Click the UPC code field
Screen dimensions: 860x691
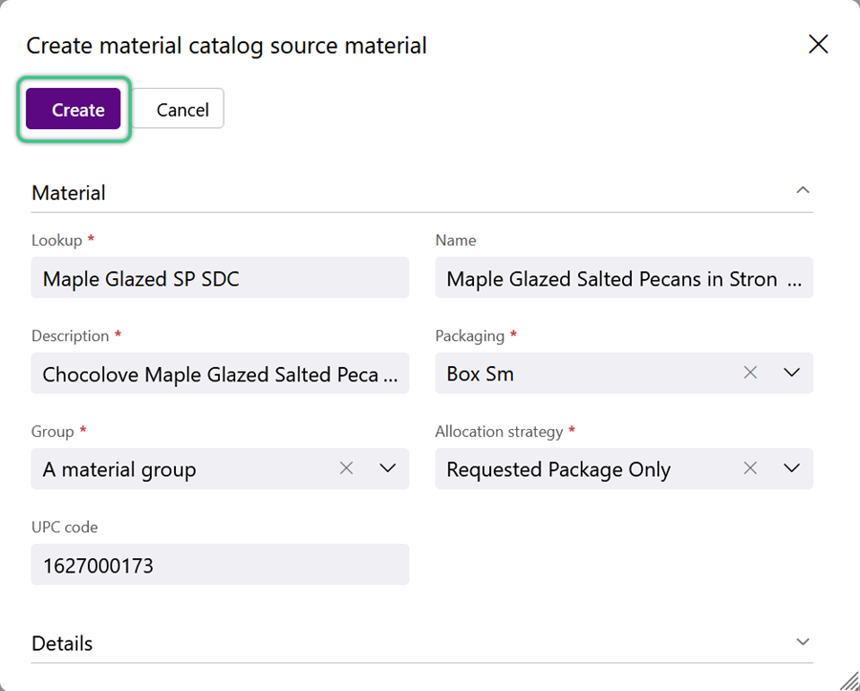tap(220, 564)
